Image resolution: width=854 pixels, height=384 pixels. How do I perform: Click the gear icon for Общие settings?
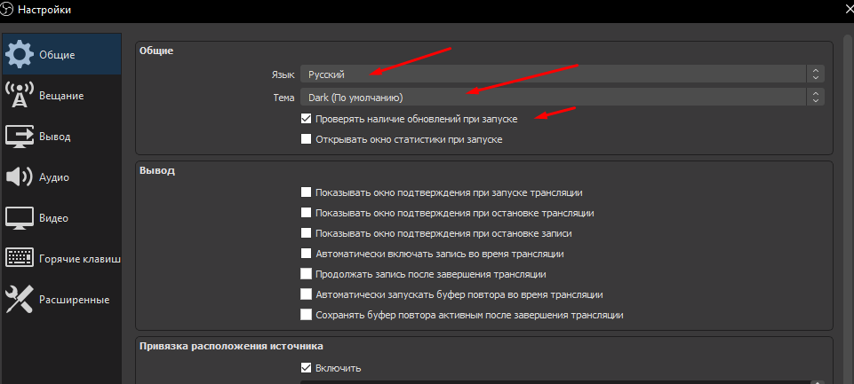pos(20,54)
